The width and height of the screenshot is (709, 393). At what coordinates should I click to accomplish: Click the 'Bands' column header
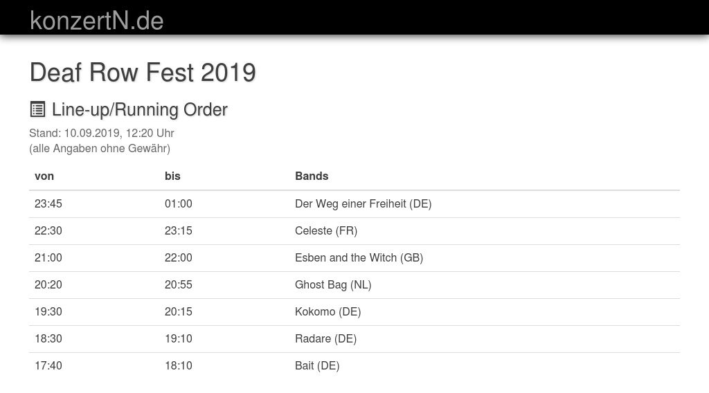point(312,176)
